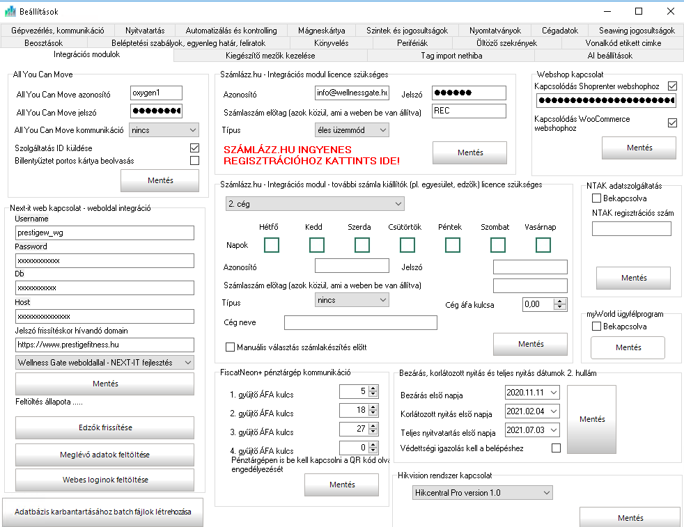
Task: Click Mentés in myWorld ügyfélprogram group
Action: pyautogui.click(x=628, y=347)
